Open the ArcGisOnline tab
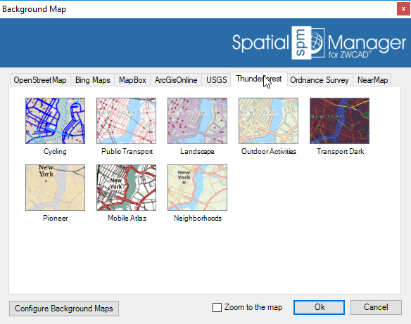This screenshot has height=324, width=411. click(176, 80)
